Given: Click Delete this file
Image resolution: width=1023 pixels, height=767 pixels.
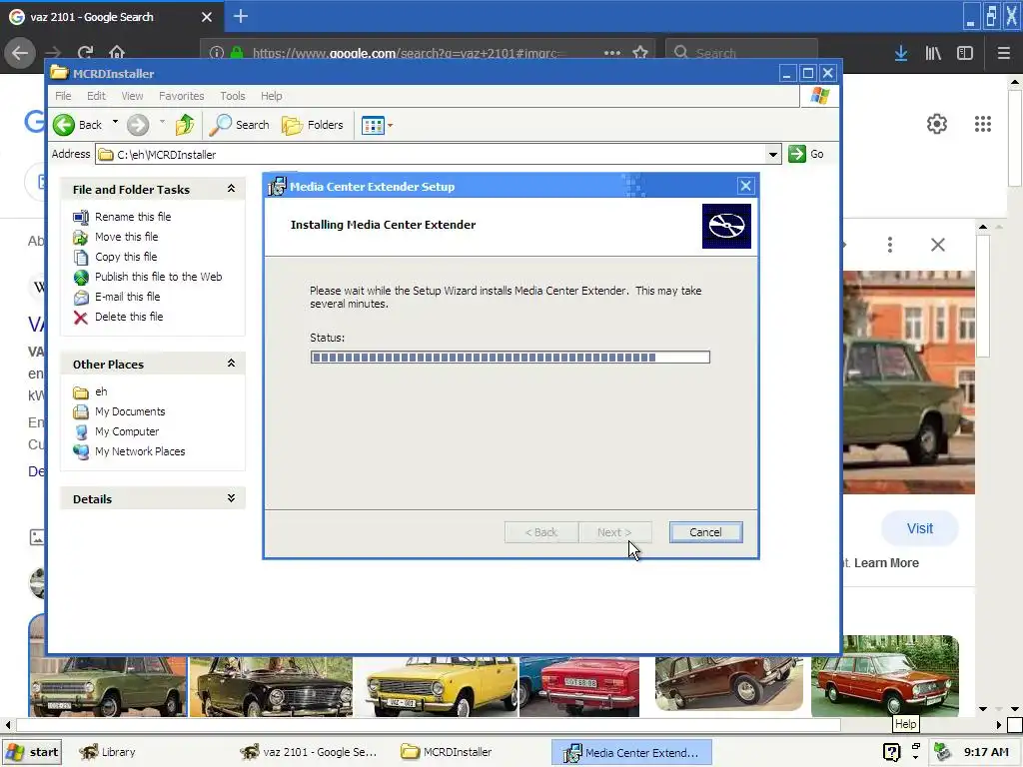Looking at the screenshot, I should 129,317.
